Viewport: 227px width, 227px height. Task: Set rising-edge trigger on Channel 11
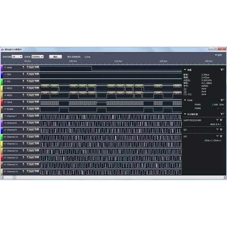28,144
